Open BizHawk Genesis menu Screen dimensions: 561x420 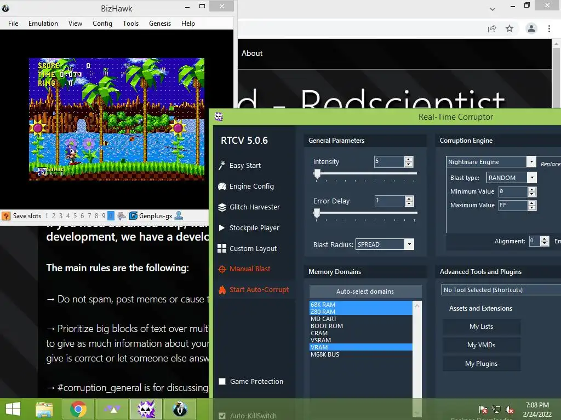click(x=160, y=23)
